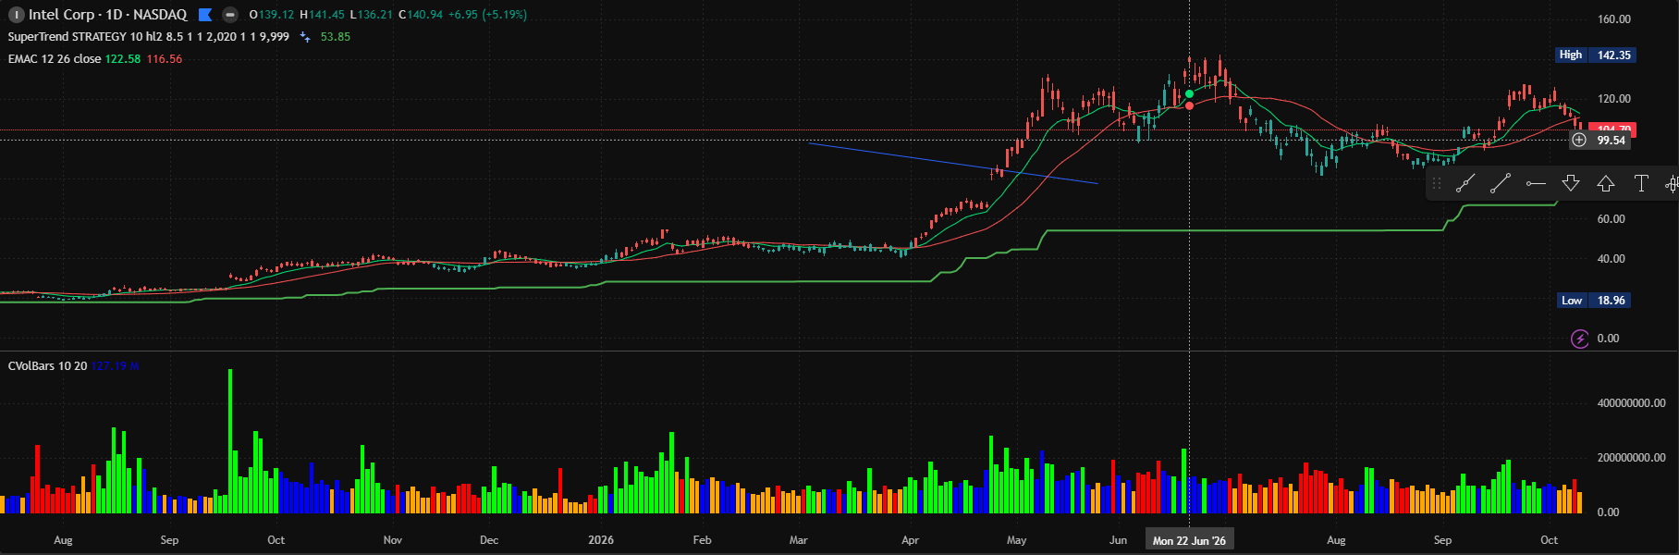Click the Apr label on the time axis

pos(910,540)
